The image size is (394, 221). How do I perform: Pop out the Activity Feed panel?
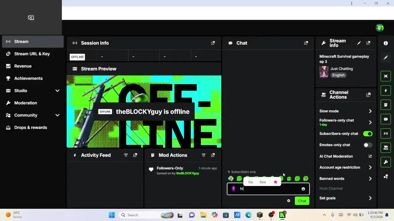click(135, 155)
